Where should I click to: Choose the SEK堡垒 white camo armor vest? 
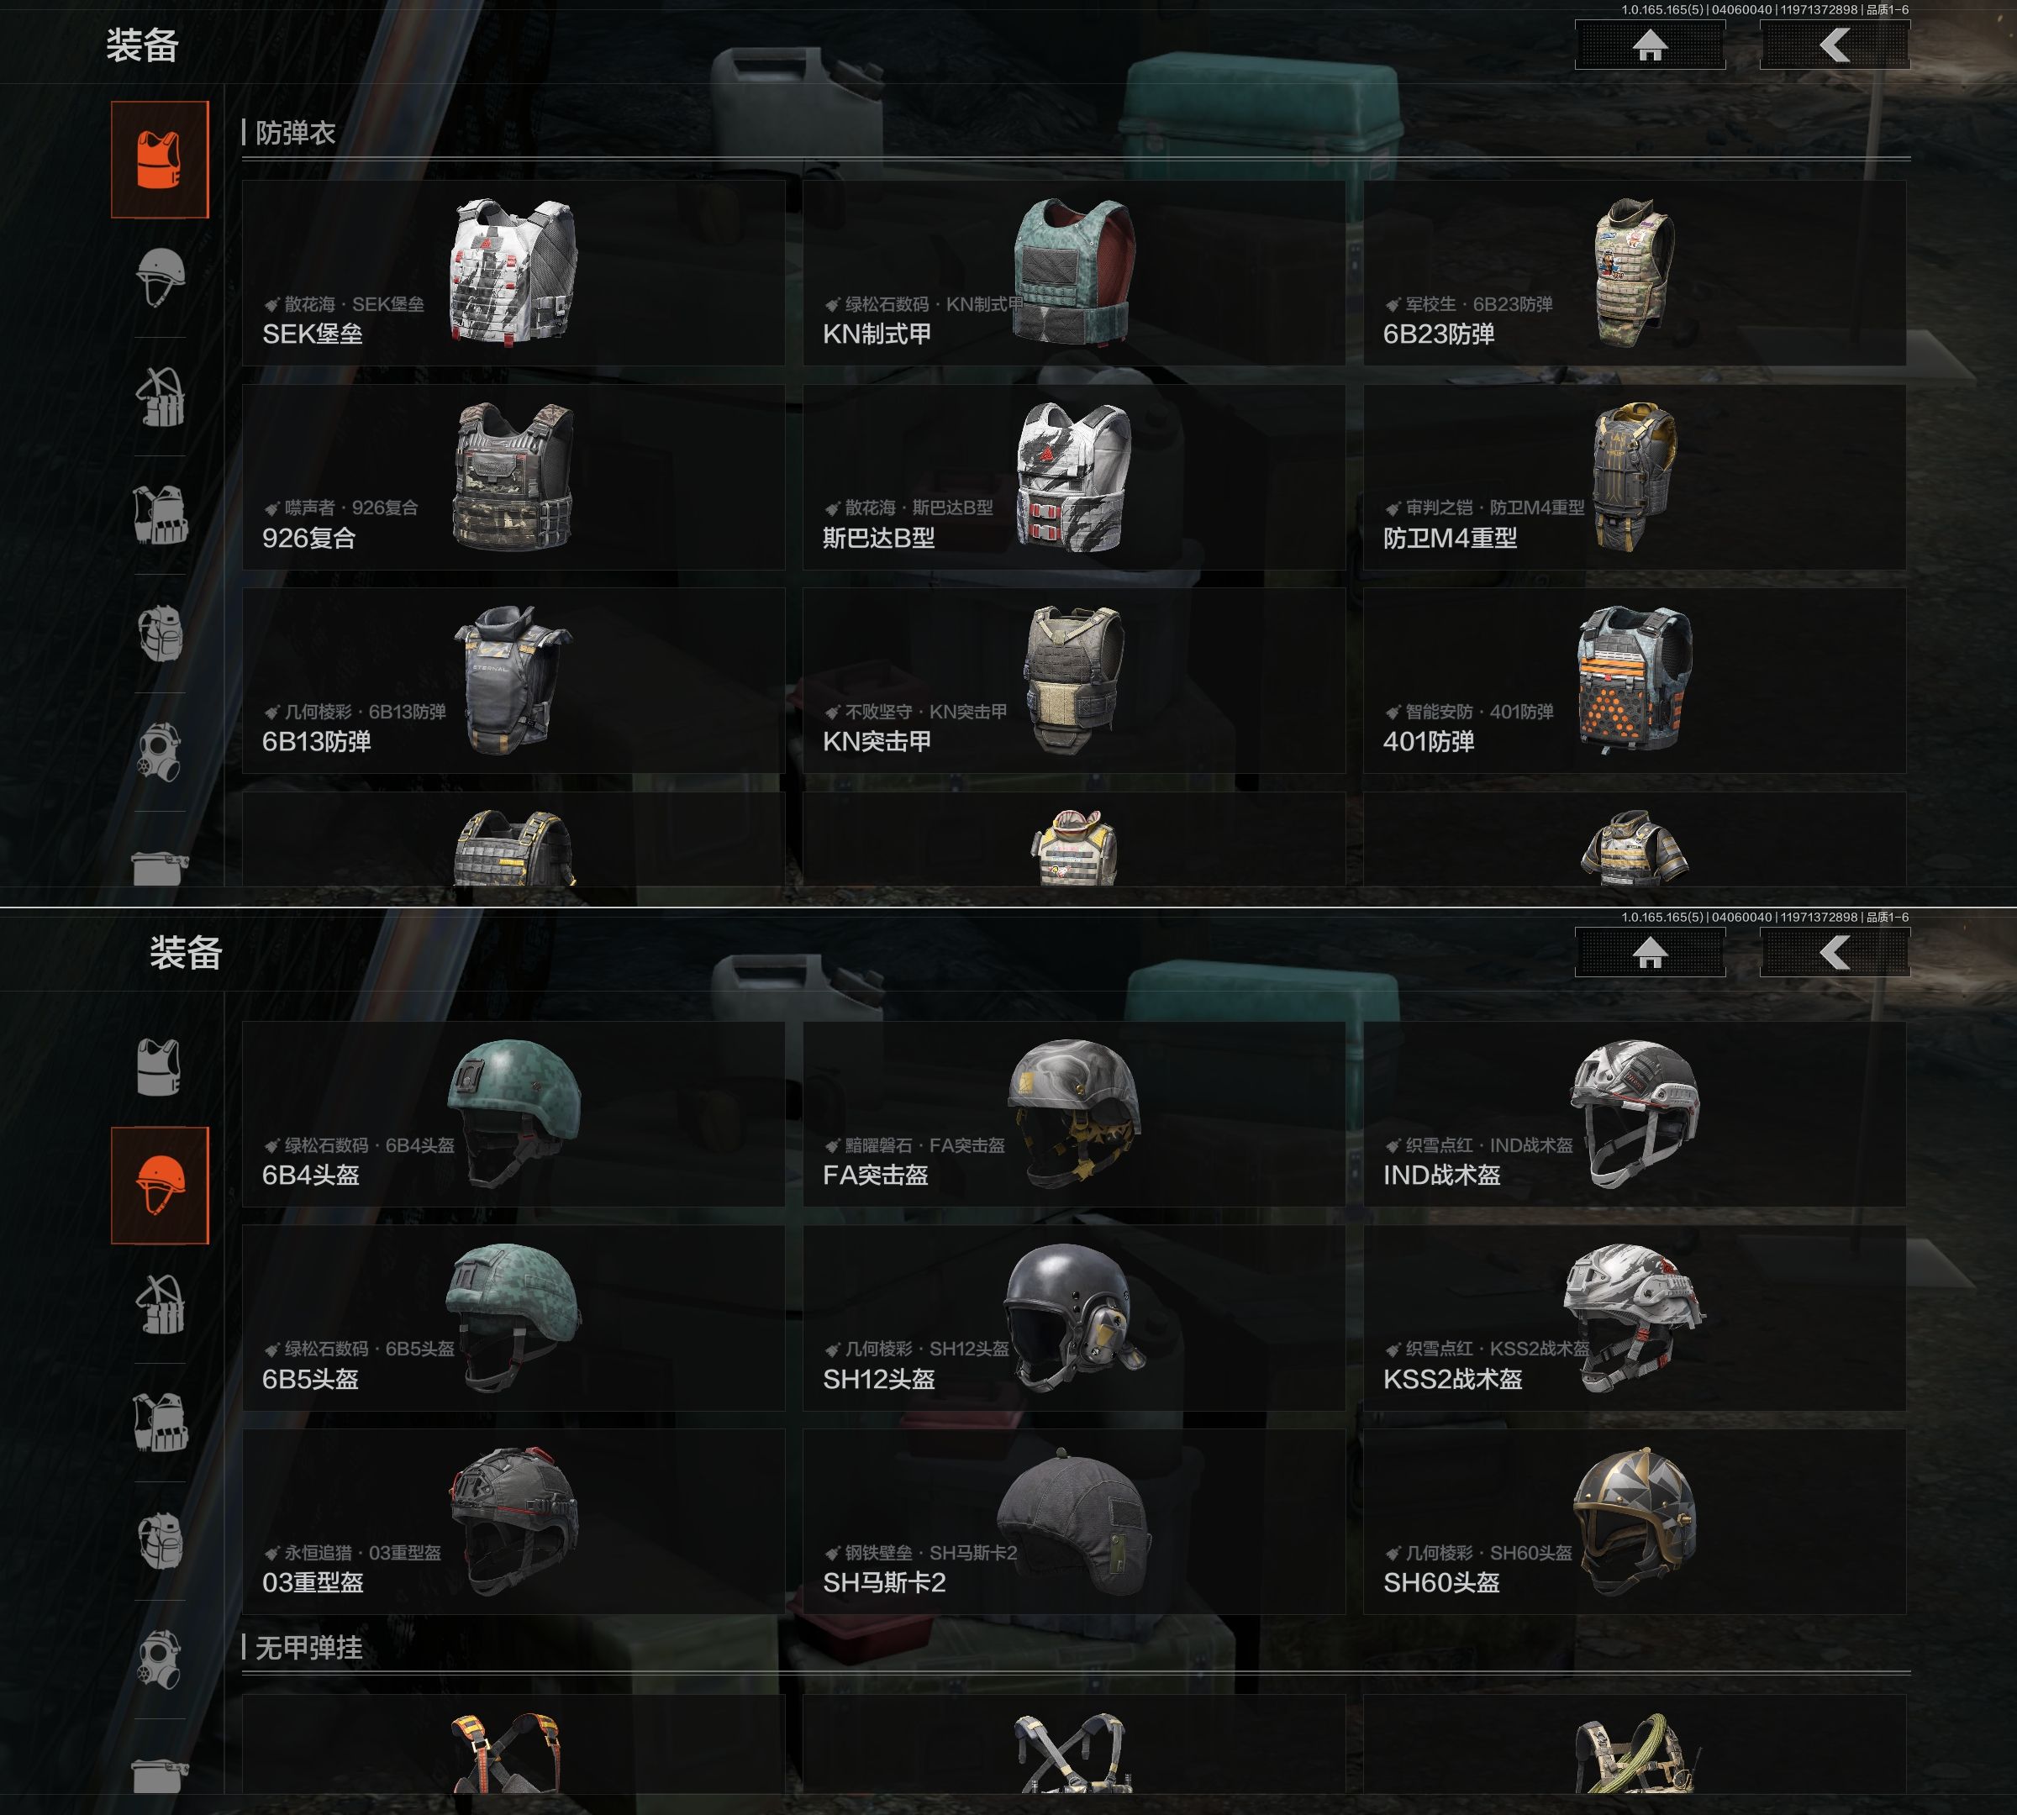pos(513,272)
